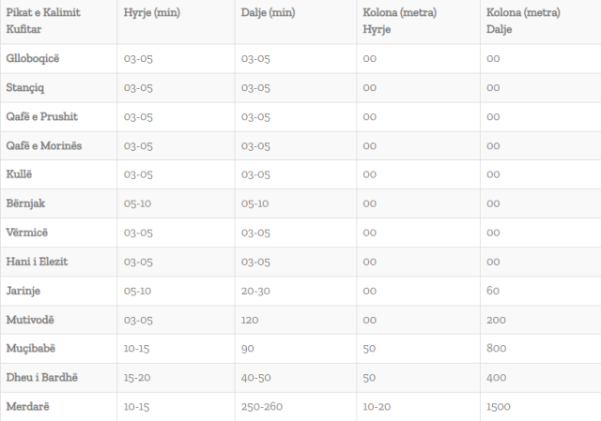This screenshot has height=421, width=601.
Task: Click the Kolona (metra) Dalje header
Action: tap(524, 20)
